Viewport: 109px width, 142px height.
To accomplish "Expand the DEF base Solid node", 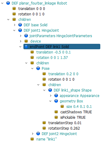I will coord(14,25).
